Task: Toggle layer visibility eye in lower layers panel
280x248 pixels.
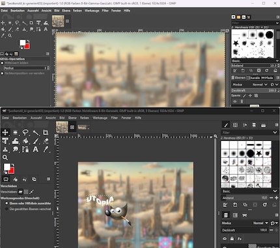Action: point(225,238)
